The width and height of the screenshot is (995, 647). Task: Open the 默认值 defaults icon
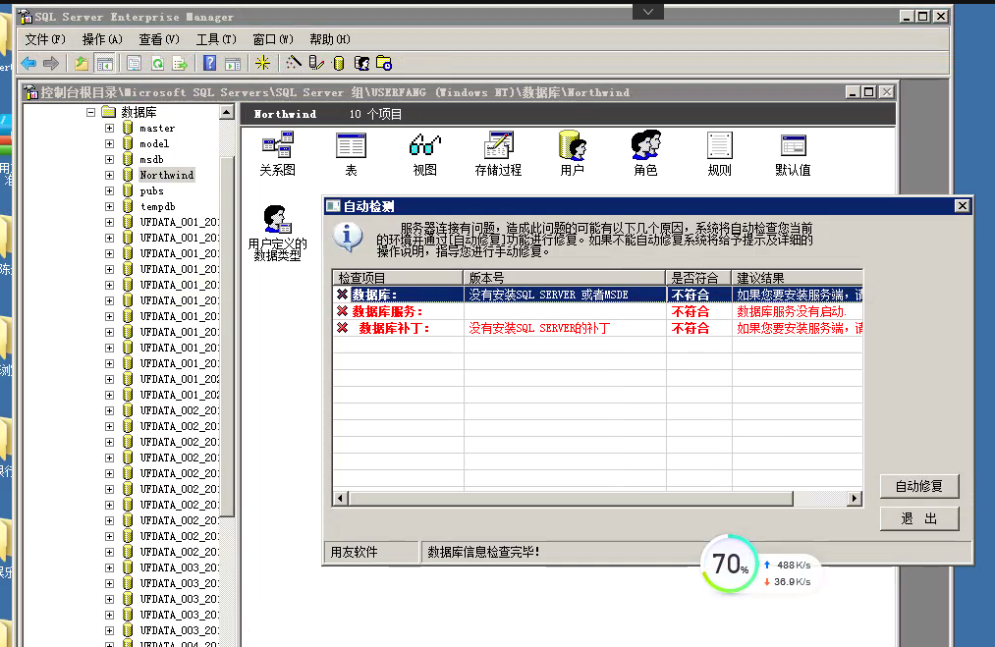(793, 153)
